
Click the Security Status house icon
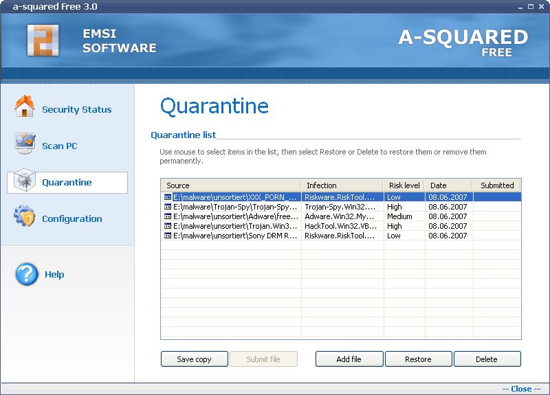click(x=25, y=107)
